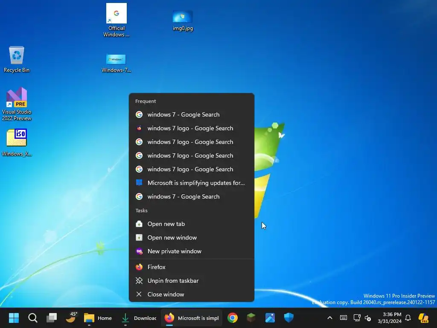Open Windows Security shield on taskbar
437x328 pixels.
coord(289,318)
